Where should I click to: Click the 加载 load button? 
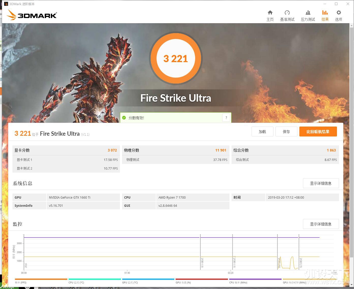(x=263, y=132)
